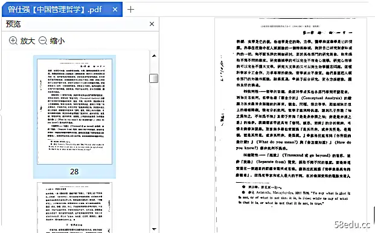The height and width of the screenshot is (233, 375).
Task: Click the 'What do you mean?' text on the page
Action: 277,142
